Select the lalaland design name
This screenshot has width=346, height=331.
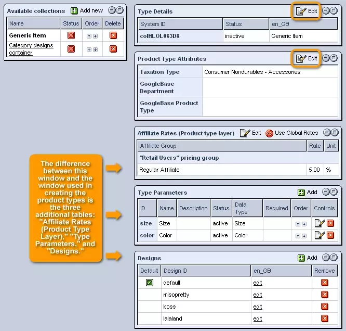[x=172, y=319]
